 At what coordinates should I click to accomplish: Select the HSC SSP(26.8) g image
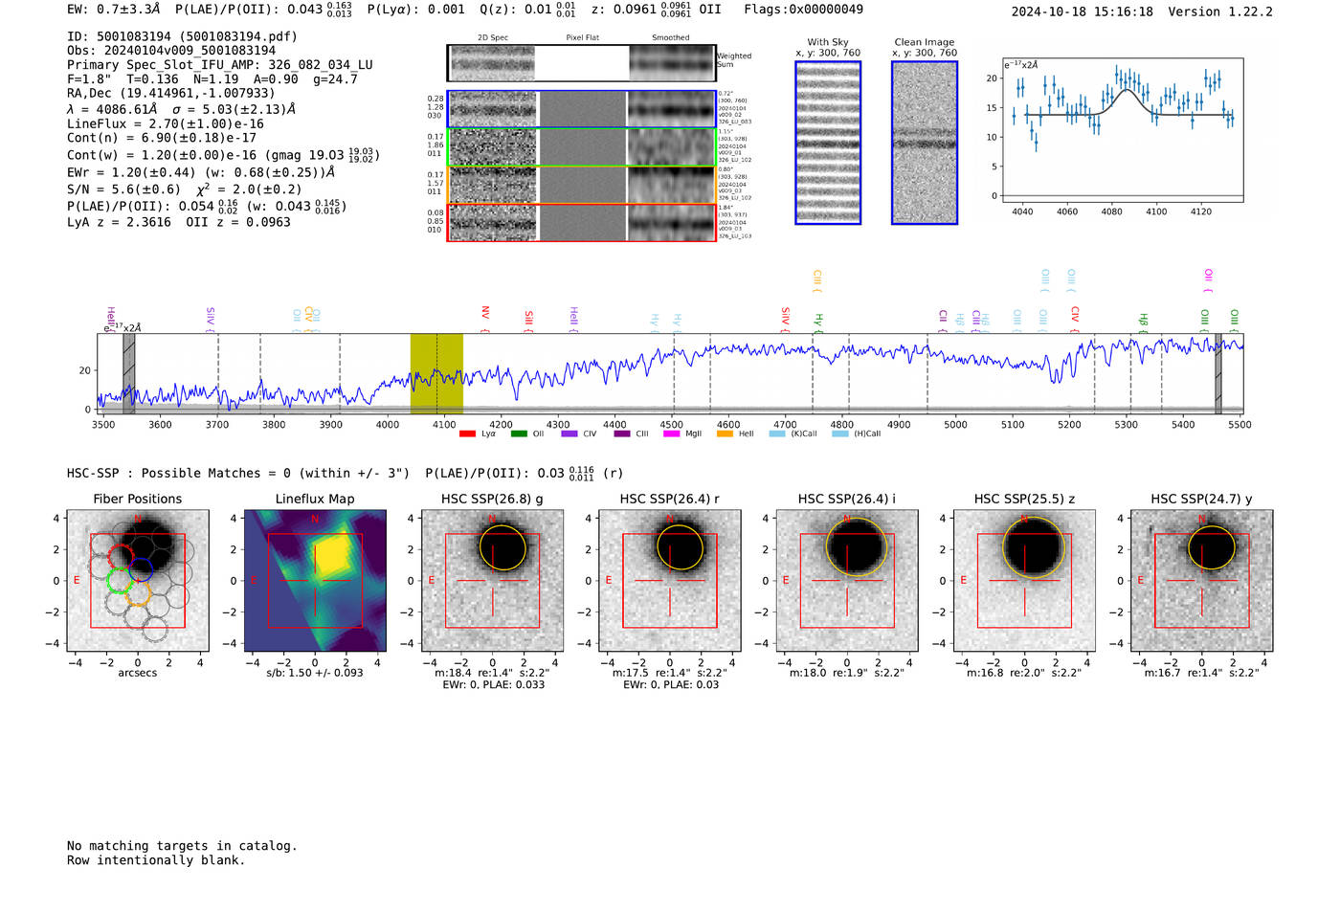492,581
